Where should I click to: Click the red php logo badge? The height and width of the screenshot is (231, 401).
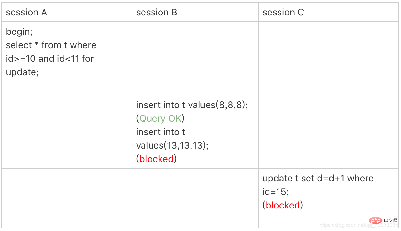pos(375,221)
